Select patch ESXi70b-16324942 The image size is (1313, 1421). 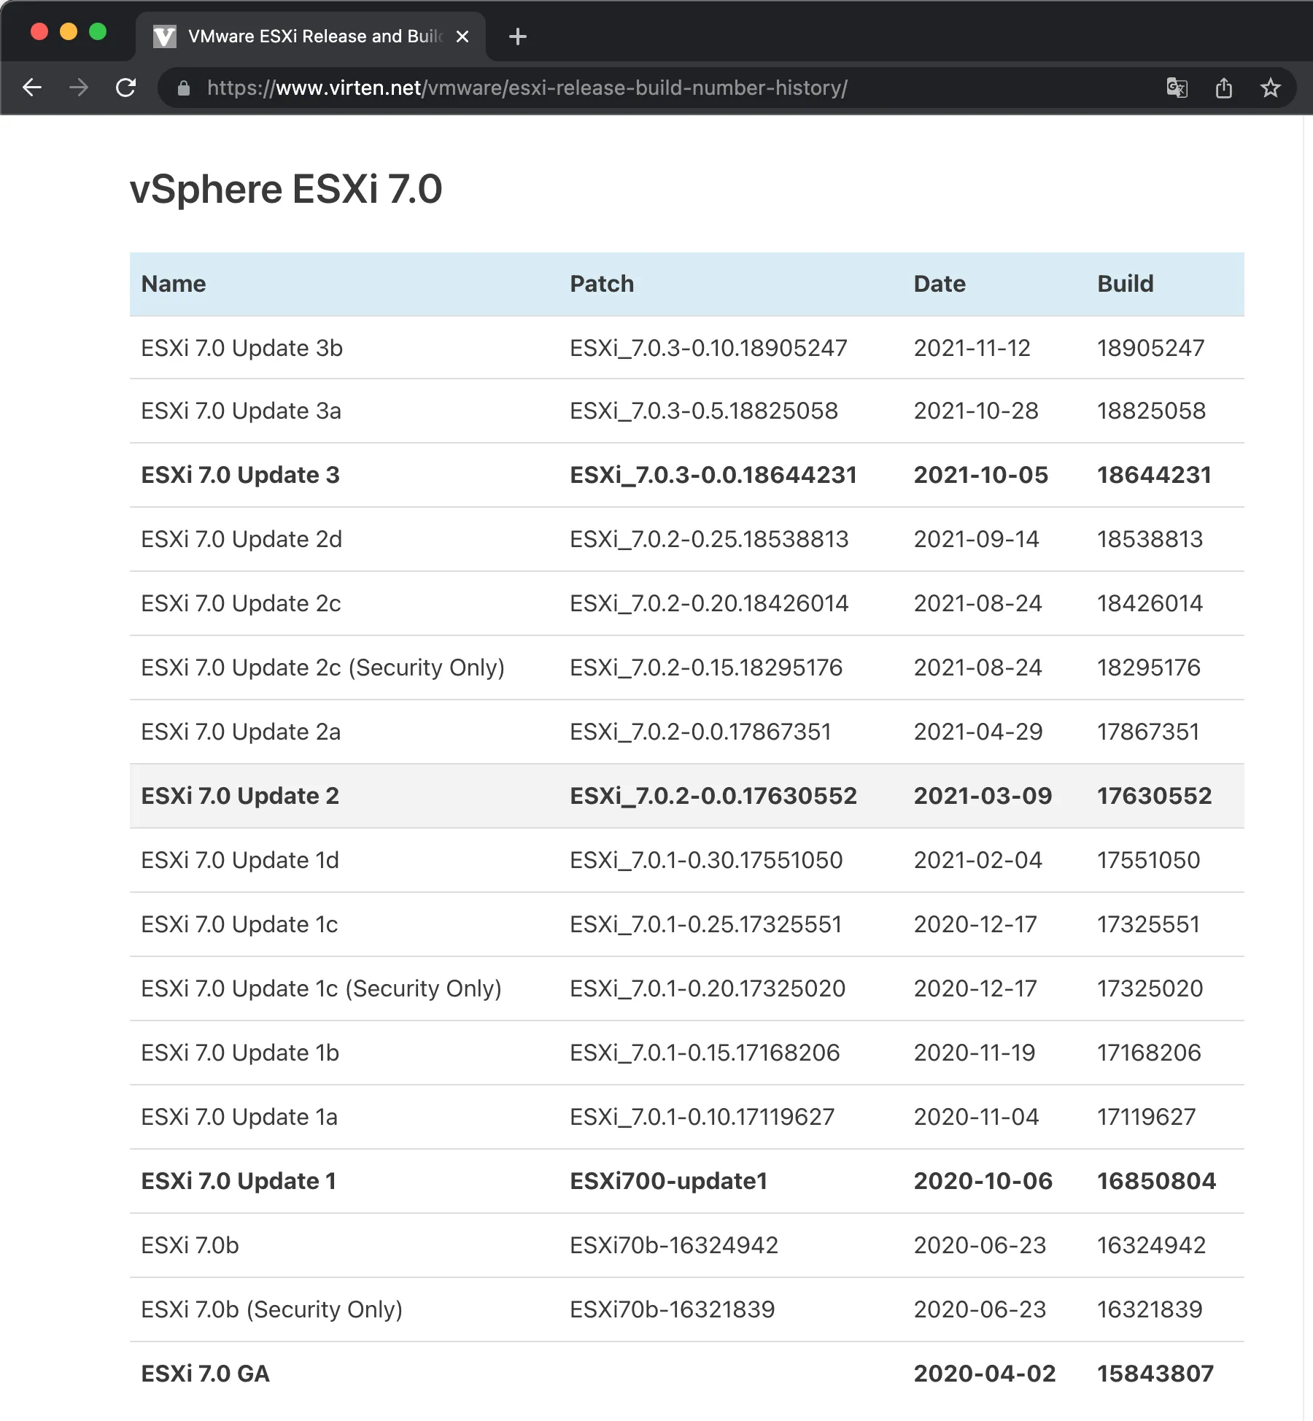[x=674, y=1245]
